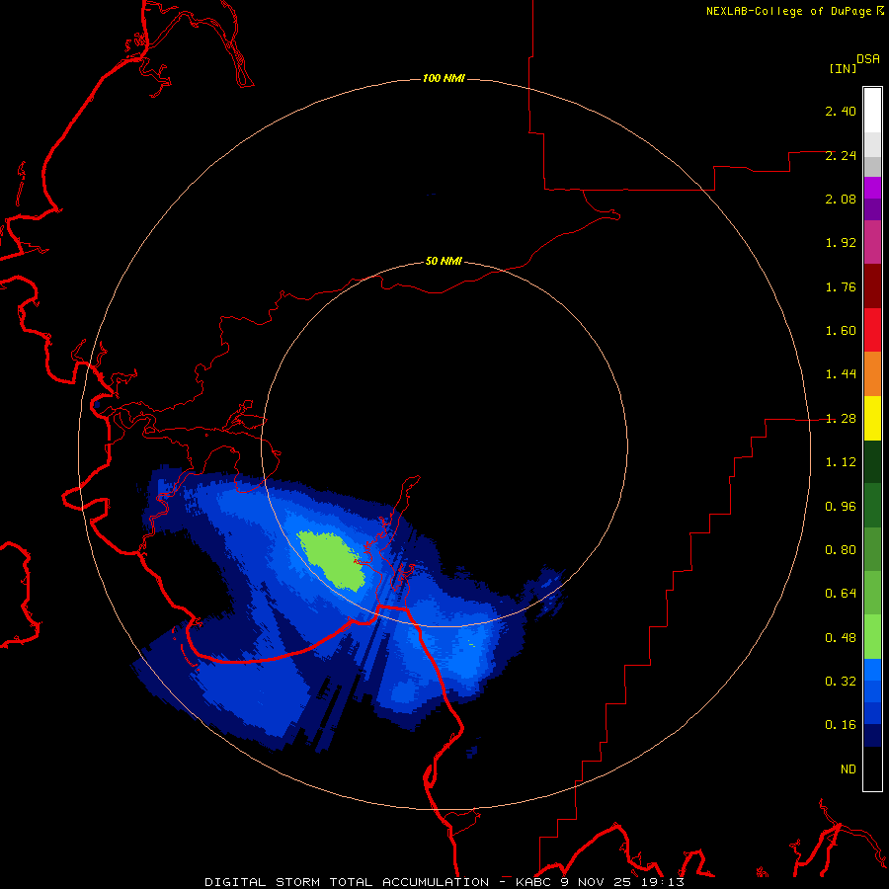Select the 1.60 legend value
The height and width of the screenshot is (889, 889).
(841, 331)
